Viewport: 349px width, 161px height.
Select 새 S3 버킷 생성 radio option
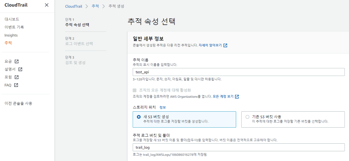[139, 117]
